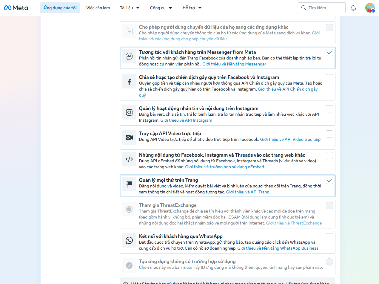Check the Truy cập API Video trực tiếp box

[329, 134]
